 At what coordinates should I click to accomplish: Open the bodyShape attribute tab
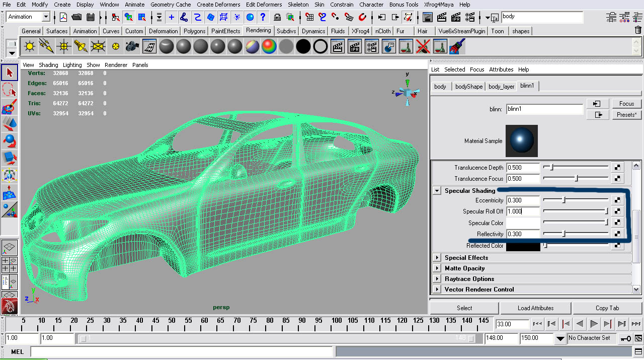coord(468,87)
